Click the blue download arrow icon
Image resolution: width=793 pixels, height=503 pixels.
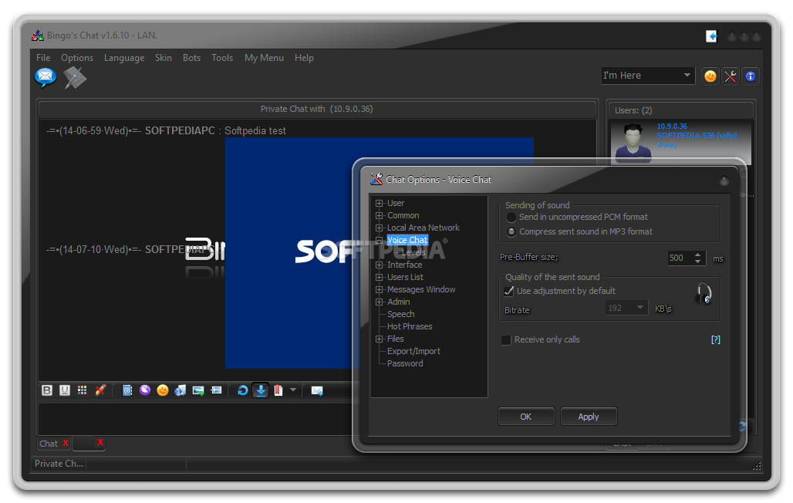[261, 390]
